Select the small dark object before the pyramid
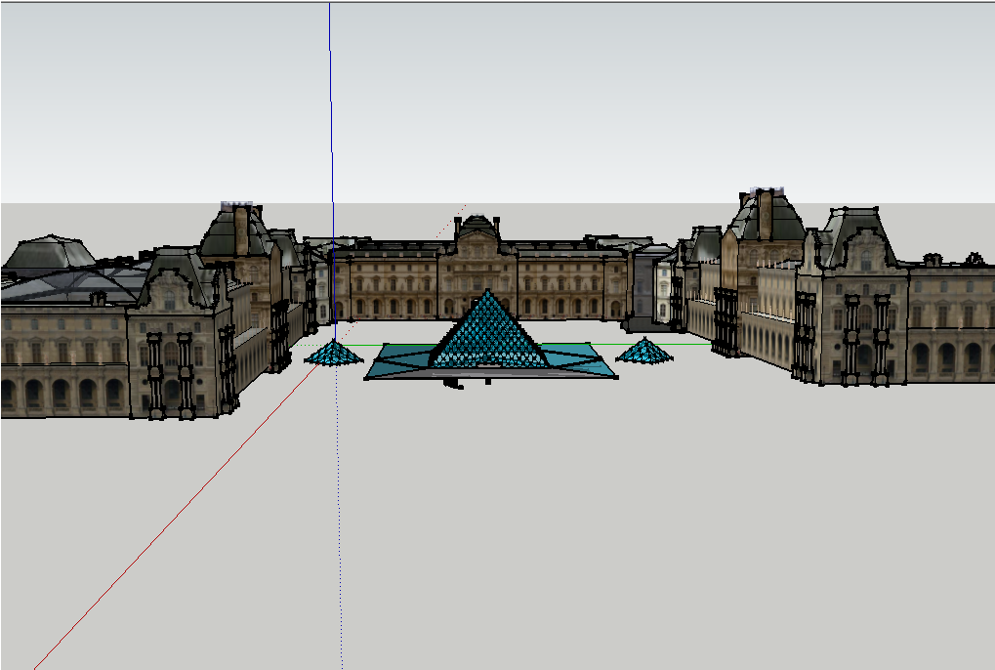The width and height of the screenshot is (995, 670). (x=452, y=384)
